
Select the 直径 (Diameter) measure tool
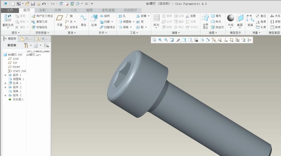pos(261,16)
